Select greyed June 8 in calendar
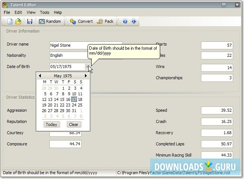Screen dimensions: 244x179 pos(81,116)
